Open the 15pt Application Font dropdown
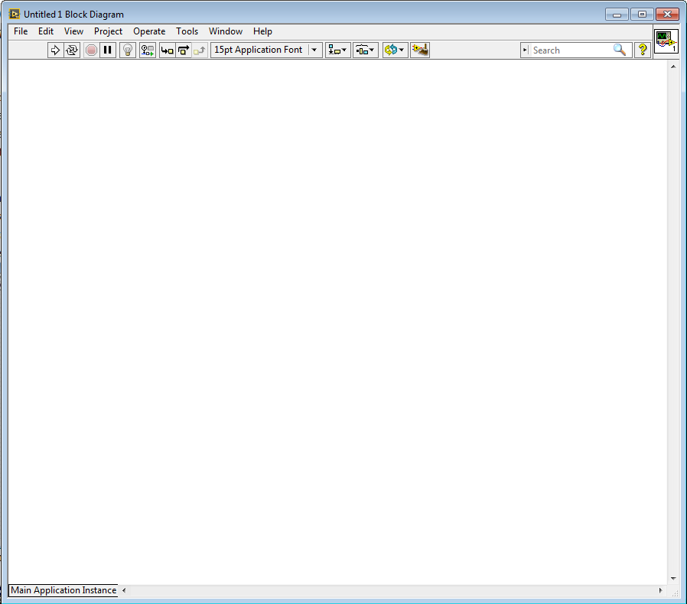 tap(266, 50)
